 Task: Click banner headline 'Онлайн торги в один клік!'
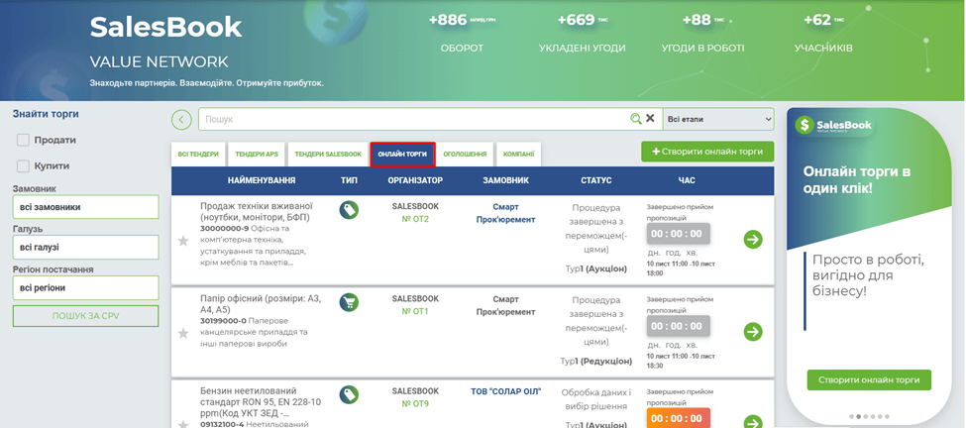point(858,180)
